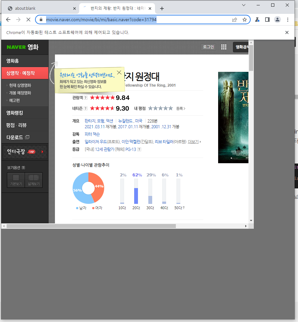Click help icon next to 보기옵션
The height and width of the screenshot is (322, 298).
coord(23,168)
